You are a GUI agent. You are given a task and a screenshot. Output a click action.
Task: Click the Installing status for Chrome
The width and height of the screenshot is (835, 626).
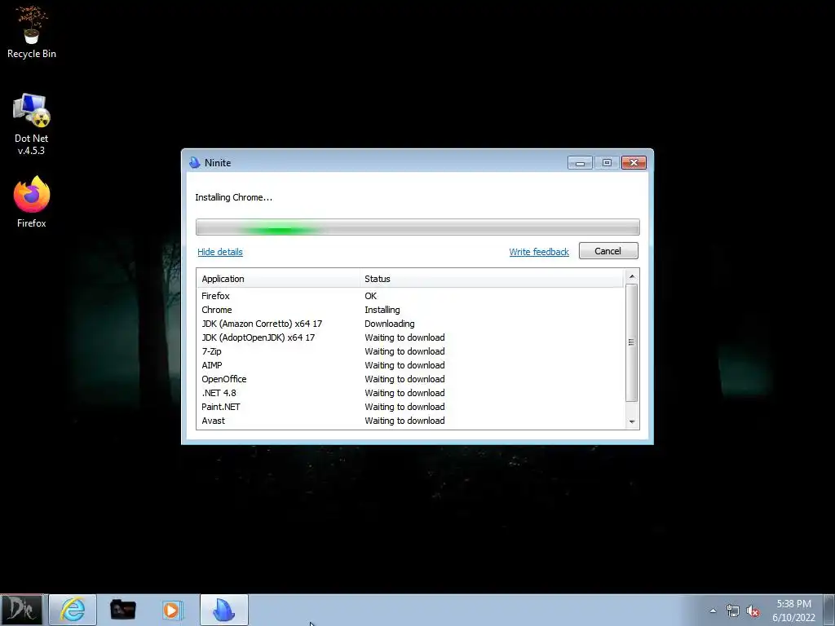pos(382,310)
